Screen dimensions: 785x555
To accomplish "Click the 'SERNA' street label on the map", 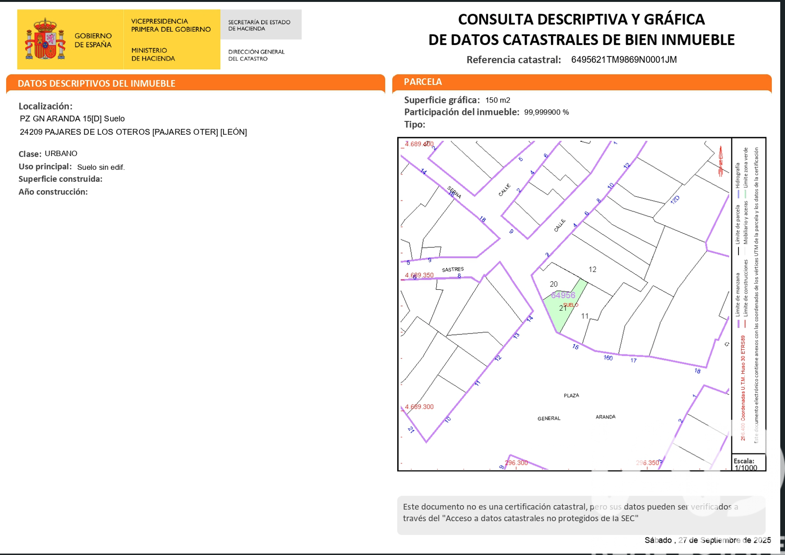I will (x=454, y=192).
